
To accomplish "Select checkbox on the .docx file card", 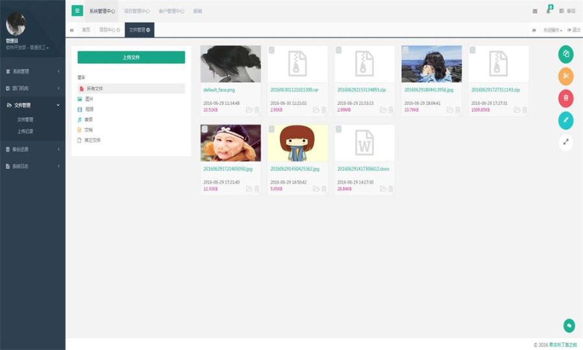I will 339,129.
